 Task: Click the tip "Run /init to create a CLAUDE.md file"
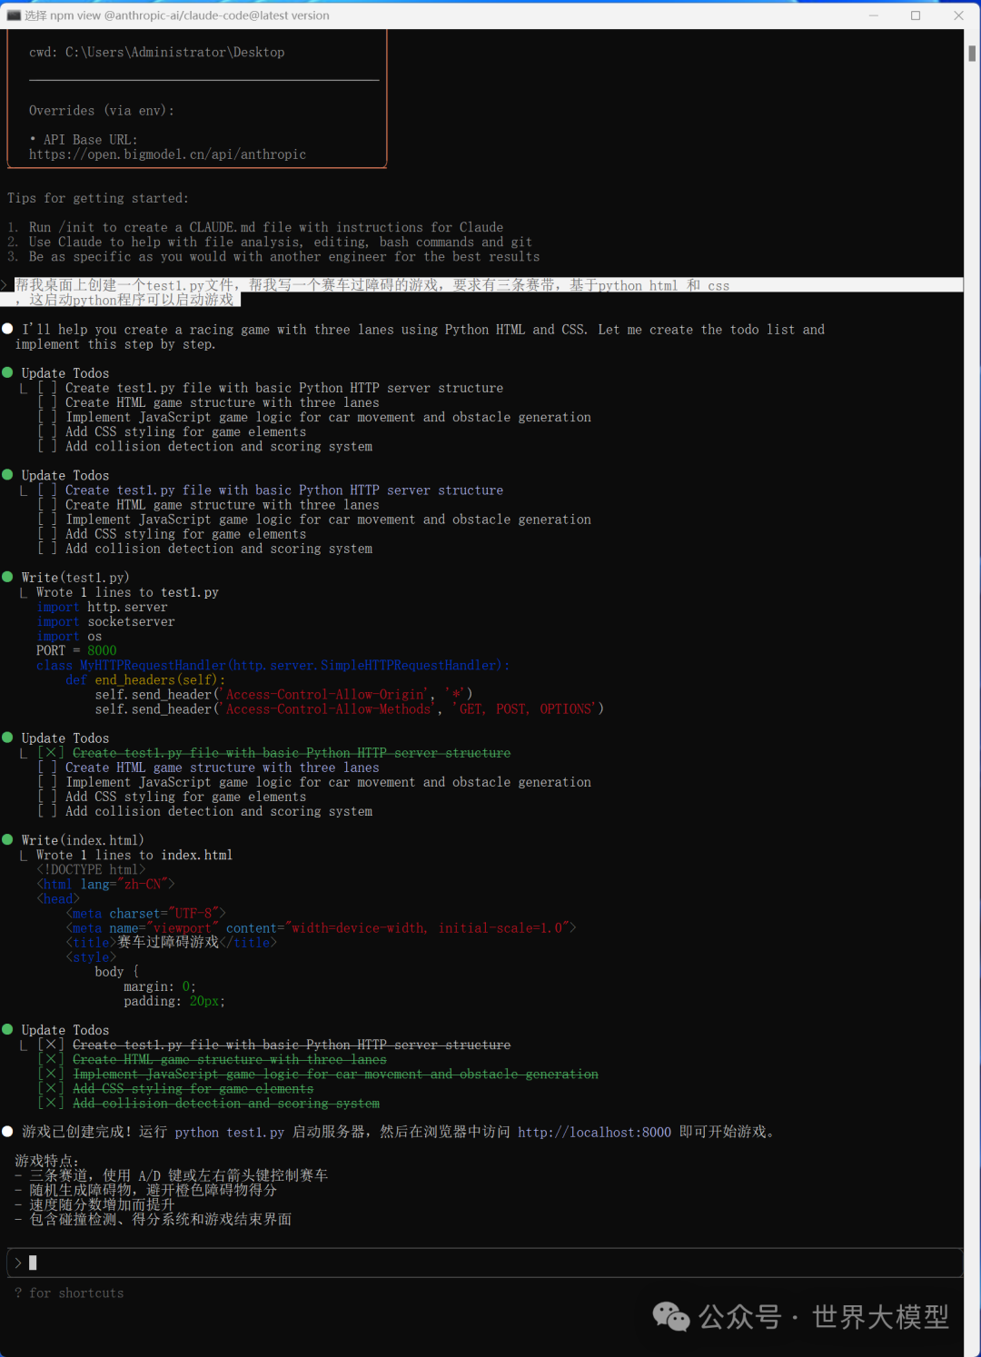266,227
